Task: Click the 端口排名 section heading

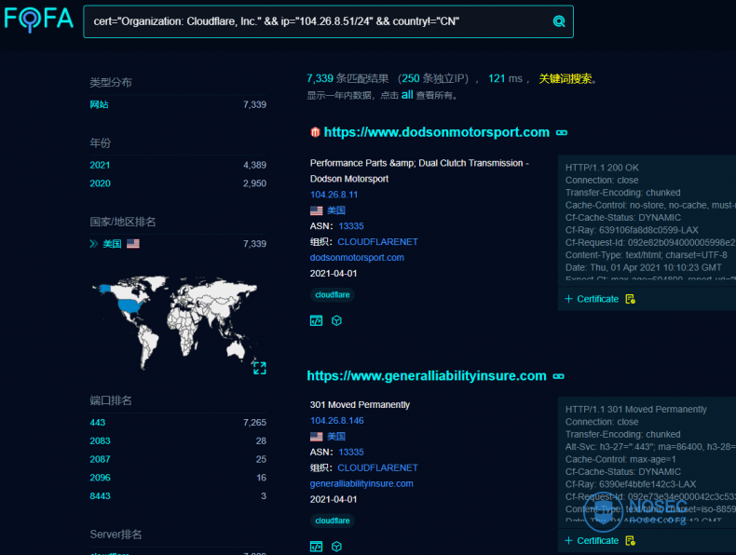Action: pos(111,400)
